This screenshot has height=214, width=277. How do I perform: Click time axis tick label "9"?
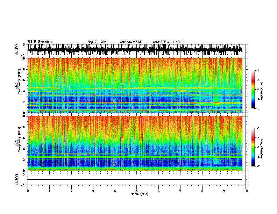(224, 191)
